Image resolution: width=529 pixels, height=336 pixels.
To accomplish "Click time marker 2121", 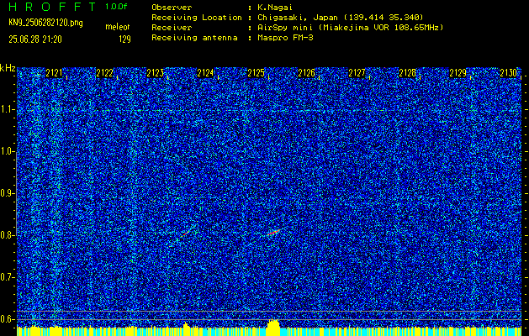I will 54,73.
